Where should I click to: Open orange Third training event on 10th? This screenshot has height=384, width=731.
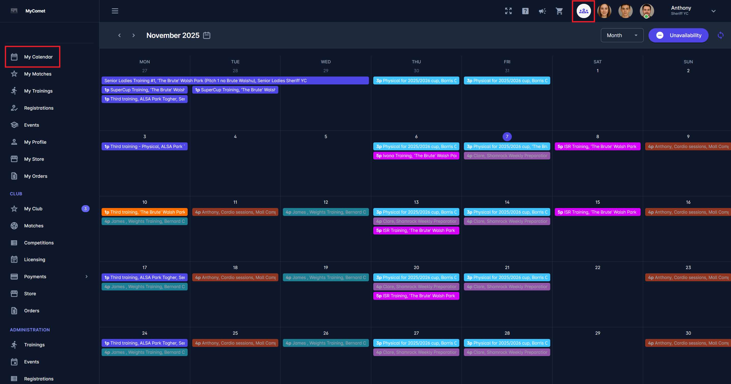click(x=144, y=212)
